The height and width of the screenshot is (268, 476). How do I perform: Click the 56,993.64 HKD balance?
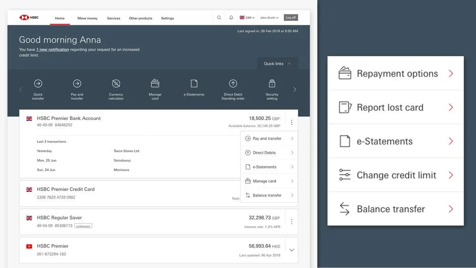pyautogui.click(x=264, y=246)
